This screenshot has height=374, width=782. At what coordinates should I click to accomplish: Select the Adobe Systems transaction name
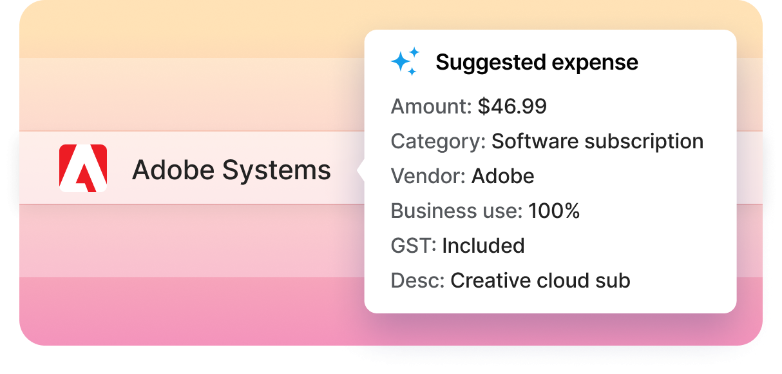(231, 170)
